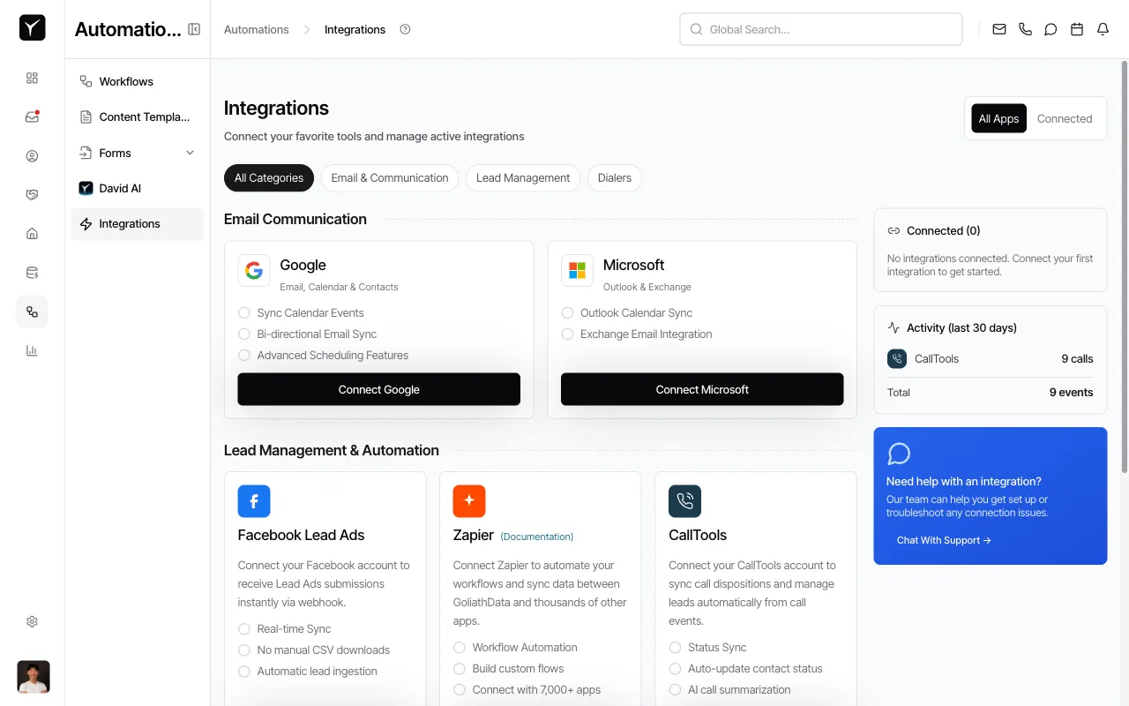
Task: Open the Zapier Documentation link
Action: click(538, 536)
